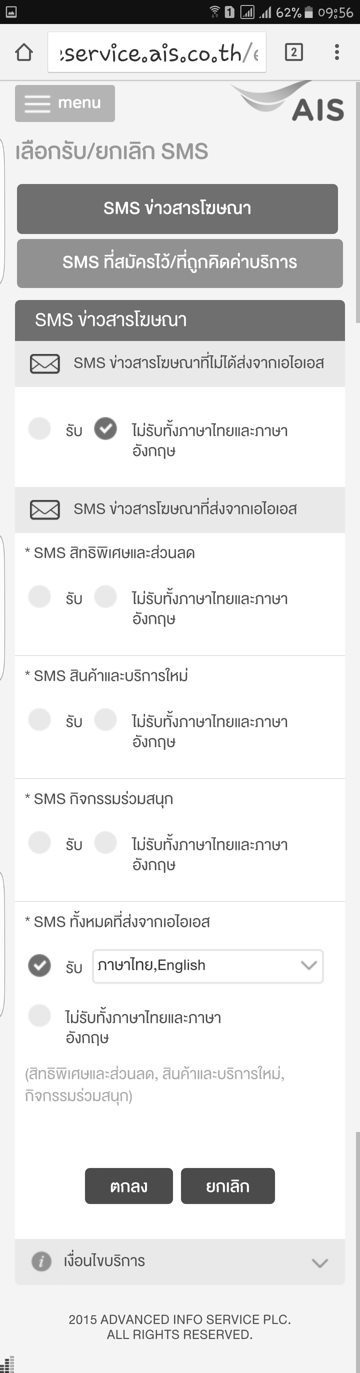360x1373 pixels.
Task: Choose ไม่รับ under SMS สินค้าและบริการใหม่
Action: (106, 720)
